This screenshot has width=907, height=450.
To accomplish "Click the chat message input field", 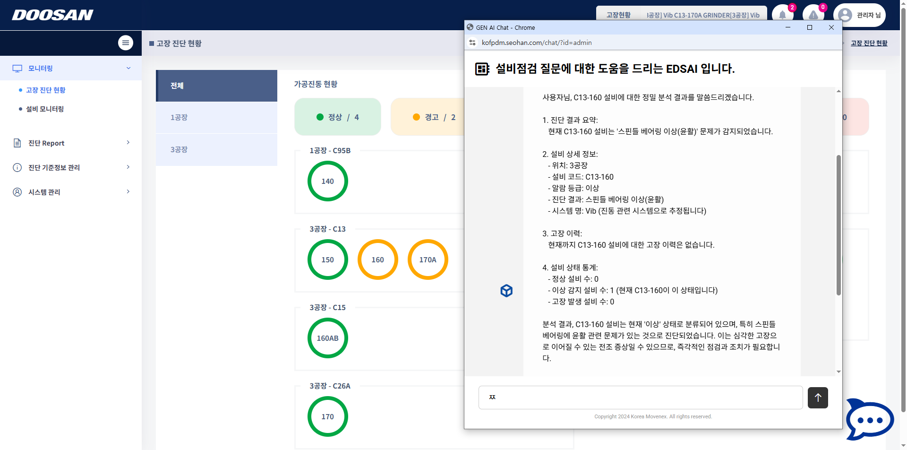I will point(640,398).
